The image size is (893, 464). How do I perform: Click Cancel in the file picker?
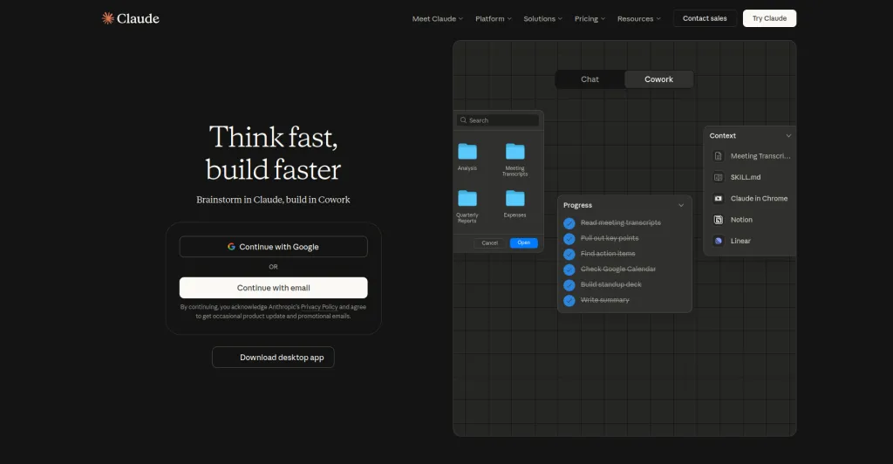(489, 243)
